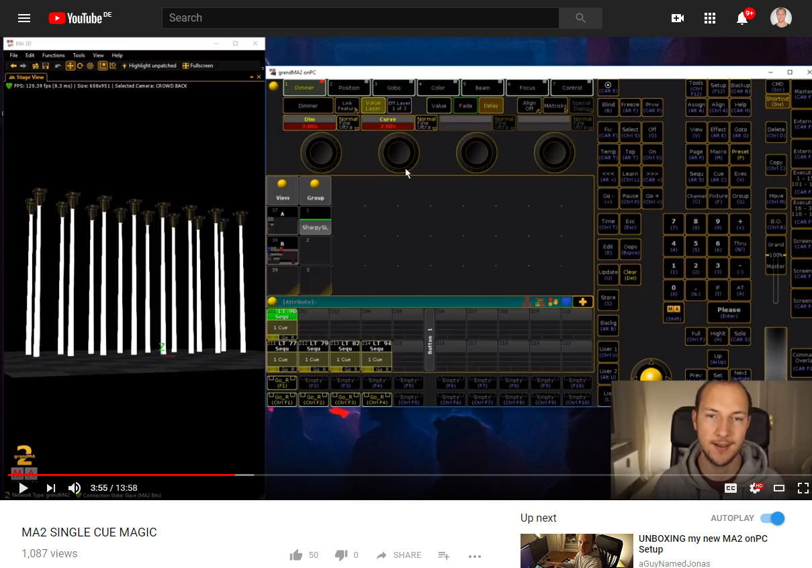The image size is (812, 568).
Task: Open Normal Fine Ultra selector beside Dim
Action: click(348, 123)
